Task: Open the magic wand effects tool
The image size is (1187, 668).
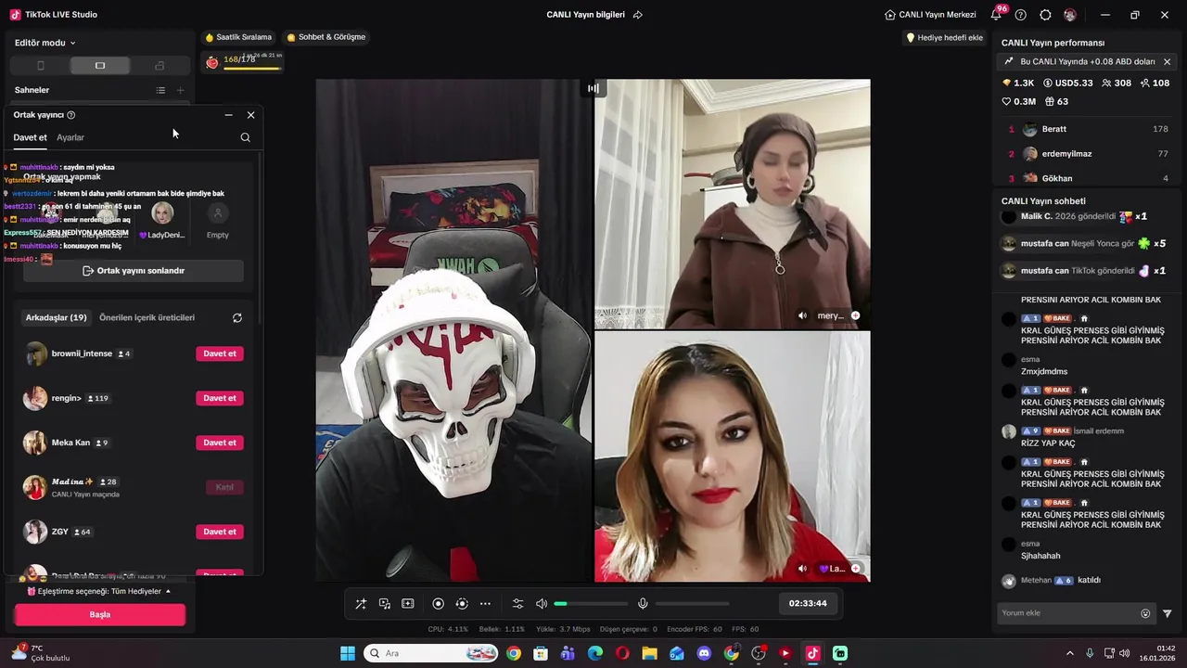Action: pyautogui.click(x=361, y=603)
